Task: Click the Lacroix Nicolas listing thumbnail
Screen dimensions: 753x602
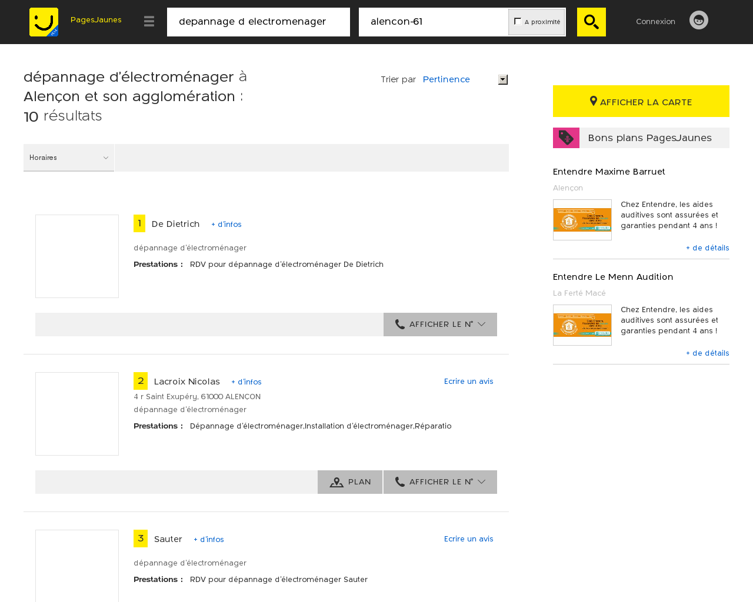Action: 77,414
